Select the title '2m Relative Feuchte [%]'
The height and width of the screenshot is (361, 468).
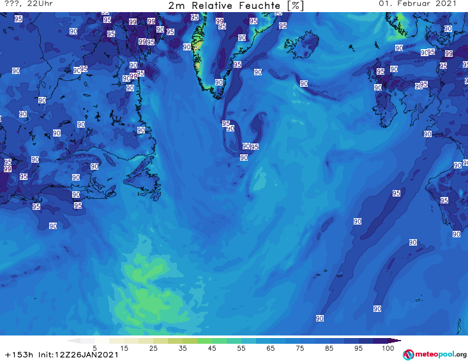[236, 6]
